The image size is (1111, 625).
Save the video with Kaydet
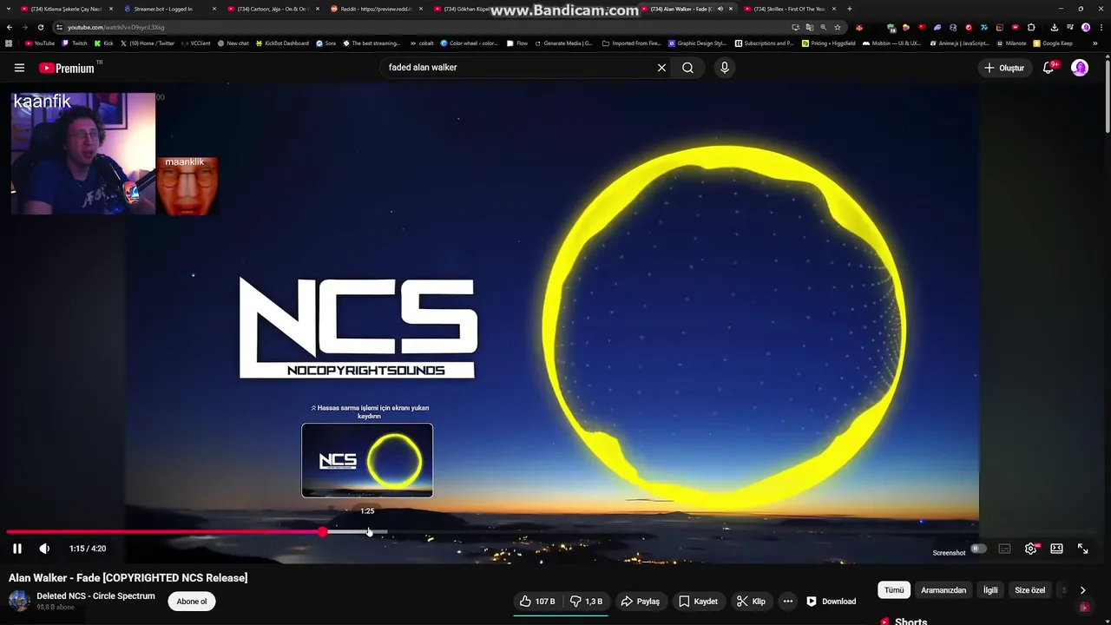699,602
